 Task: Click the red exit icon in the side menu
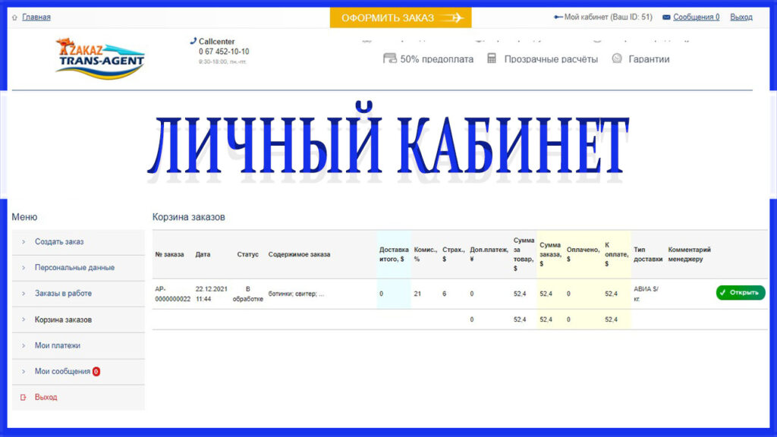click(x=23, y=397)
